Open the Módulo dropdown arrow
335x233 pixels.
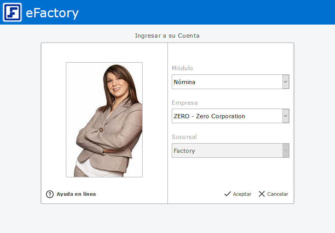click(x=285, y=82)
